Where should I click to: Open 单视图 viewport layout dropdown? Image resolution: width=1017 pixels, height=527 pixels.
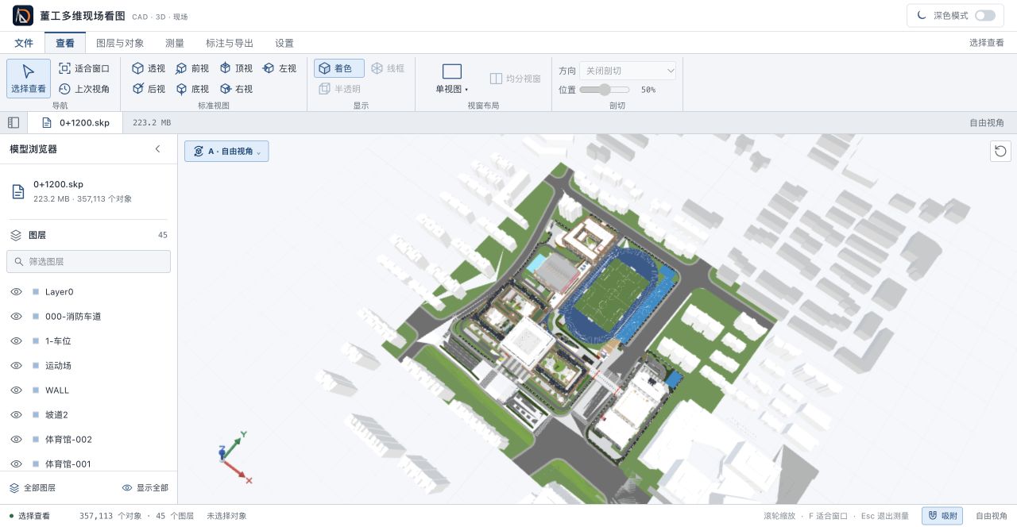451,79
